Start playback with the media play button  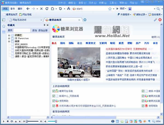click(x=4, y=121)
